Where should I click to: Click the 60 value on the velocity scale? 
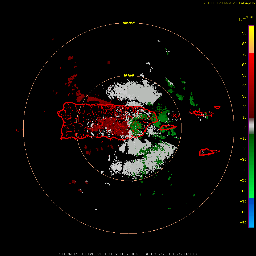(x=244, y=65)
